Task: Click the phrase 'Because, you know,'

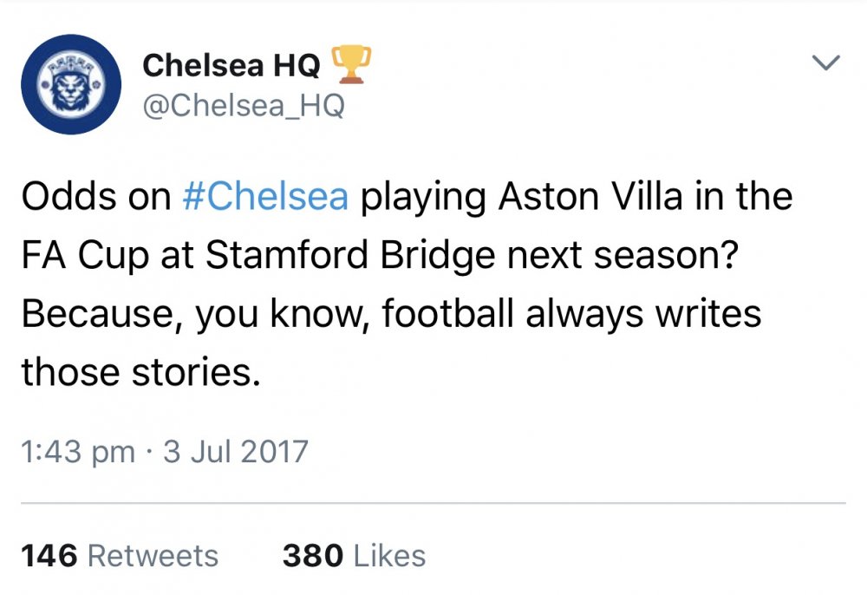Action: click(196, 313)
